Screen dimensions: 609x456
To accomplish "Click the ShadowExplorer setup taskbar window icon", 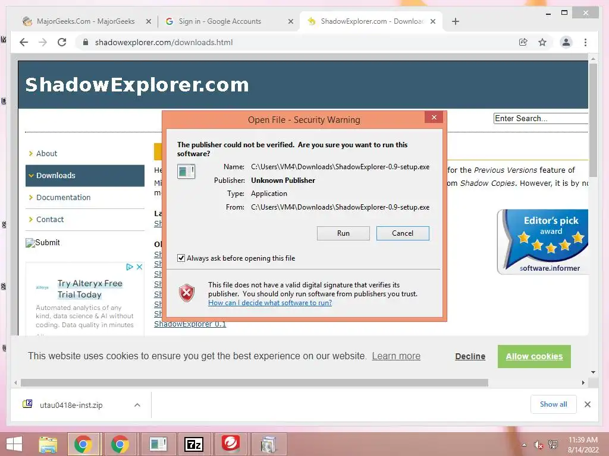I will pos(158,444).
